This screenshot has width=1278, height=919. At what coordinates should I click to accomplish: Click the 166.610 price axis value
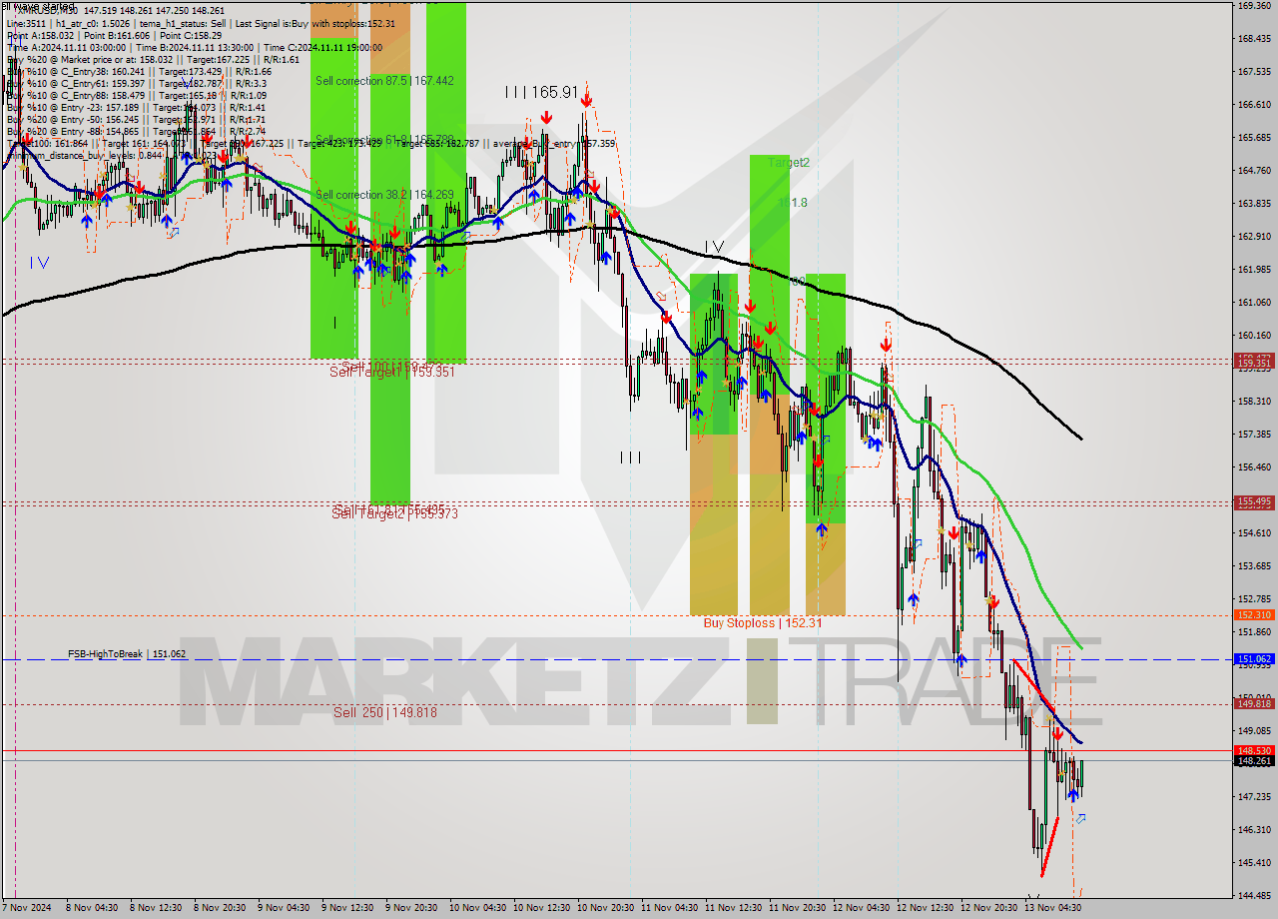[1254, 104]
